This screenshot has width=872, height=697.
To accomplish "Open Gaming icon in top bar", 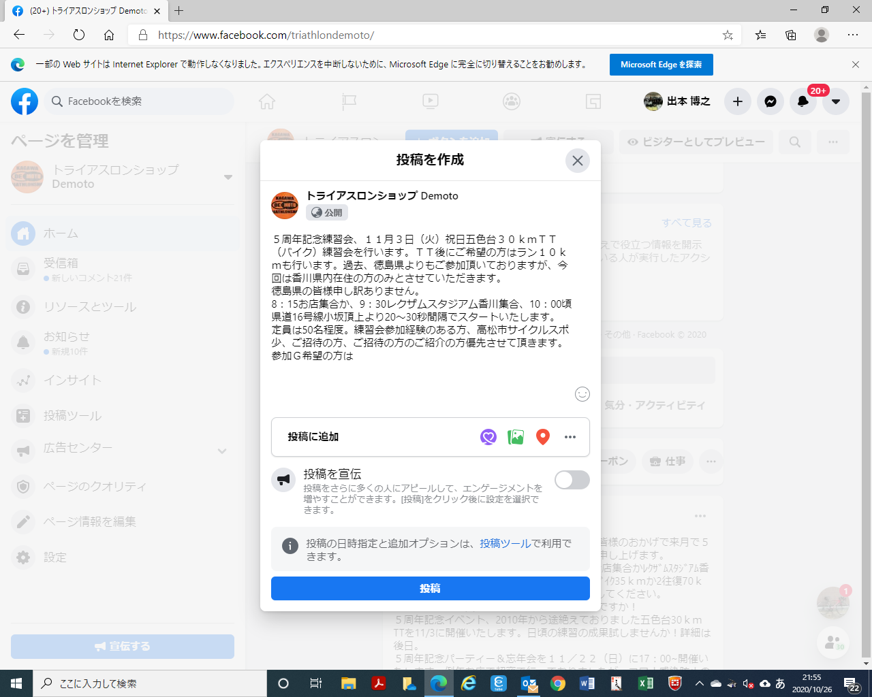I will [x=593, y=101].
